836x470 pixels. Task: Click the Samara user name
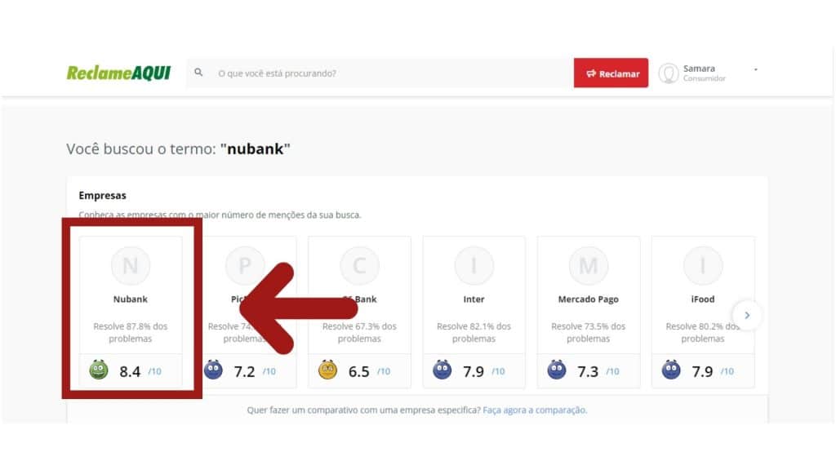[699, 69]
